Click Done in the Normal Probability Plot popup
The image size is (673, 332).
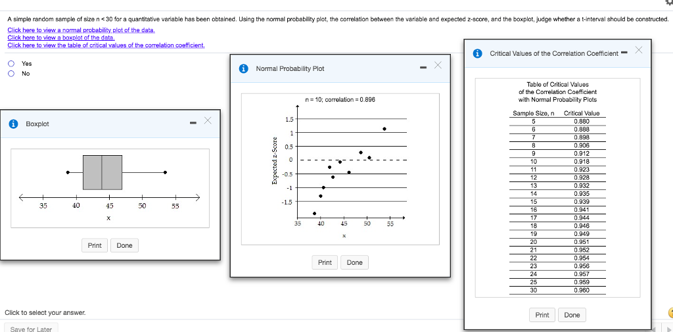pyautogui.click(x=354, y=262)
